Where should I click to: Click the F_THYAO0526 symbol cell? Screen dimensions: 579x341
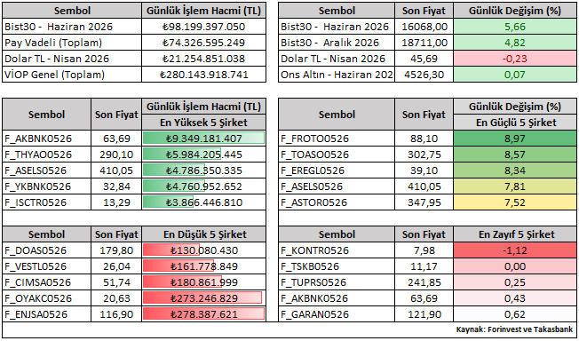click(46, 155)
